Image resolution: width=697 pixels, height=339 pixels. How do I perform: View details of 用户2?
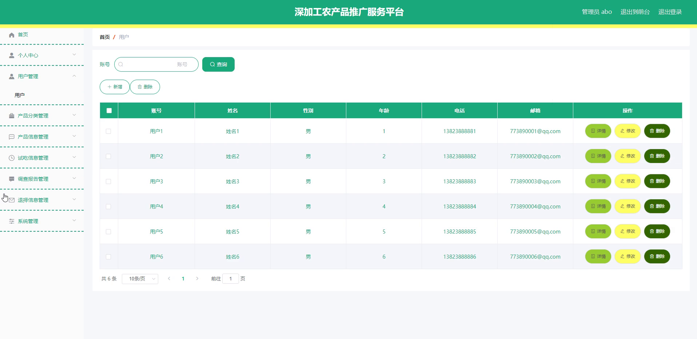coord(598,156)
